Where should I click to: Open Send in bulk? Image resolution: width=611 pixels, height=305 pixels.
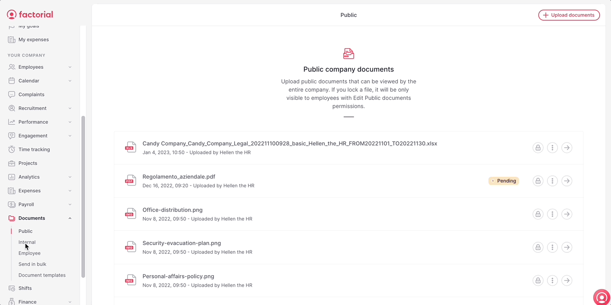[32, 264]
